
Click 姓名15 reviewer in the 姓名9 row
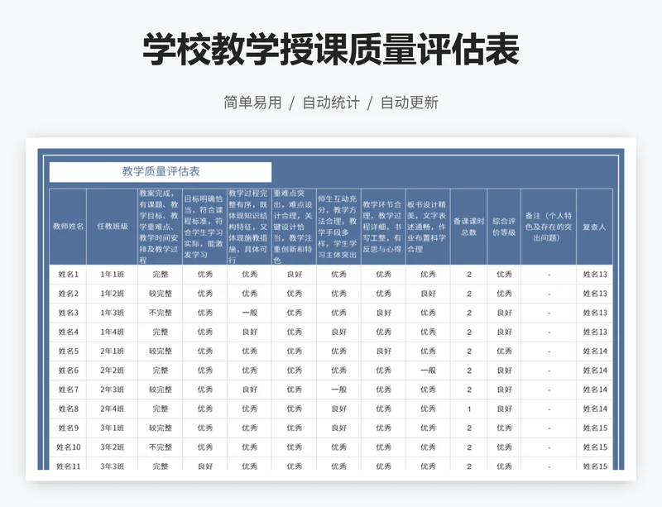tap(594, 428)
